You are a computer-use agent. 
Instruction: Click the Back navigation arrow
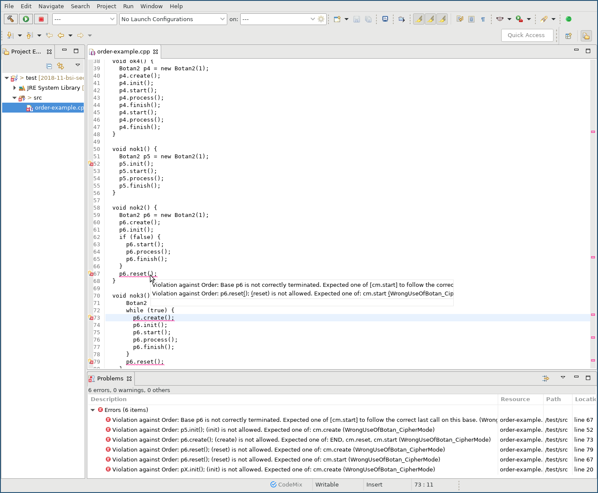[x=61, y=35]
